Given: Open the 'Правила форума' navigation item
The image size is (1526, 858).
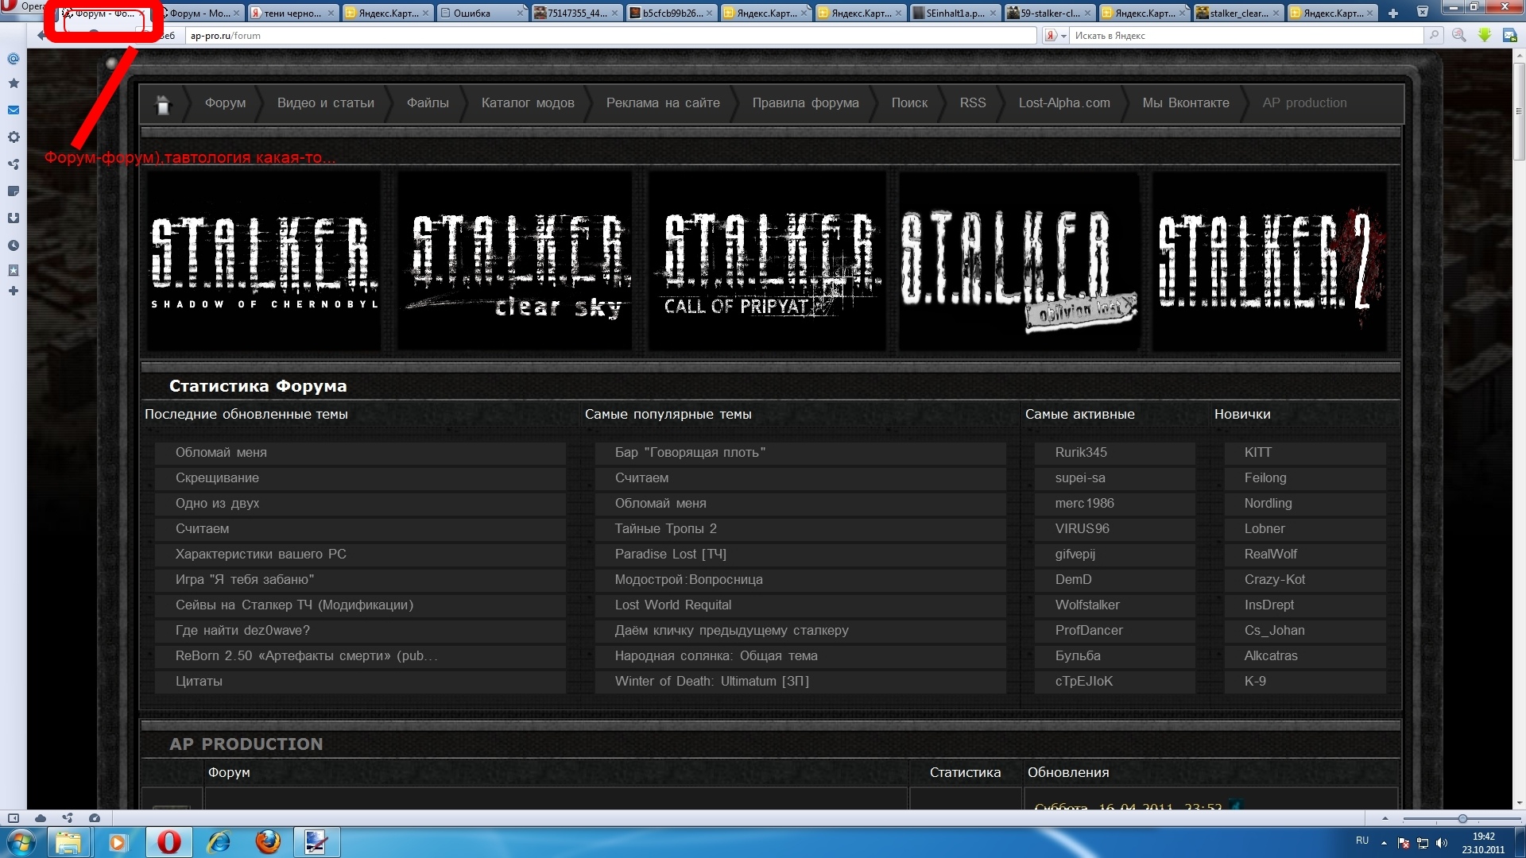Looking at the screenshot, I should click(x=806, y=103).
